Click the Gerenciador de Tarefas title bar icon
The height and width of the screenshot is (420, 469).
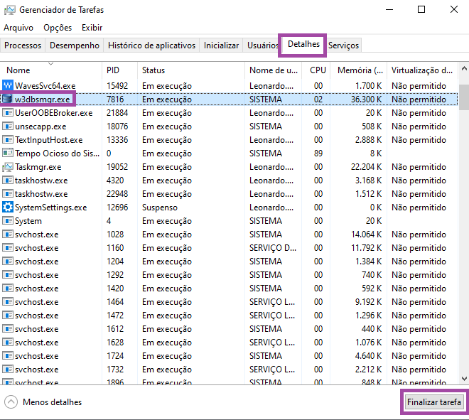[9, 10]
